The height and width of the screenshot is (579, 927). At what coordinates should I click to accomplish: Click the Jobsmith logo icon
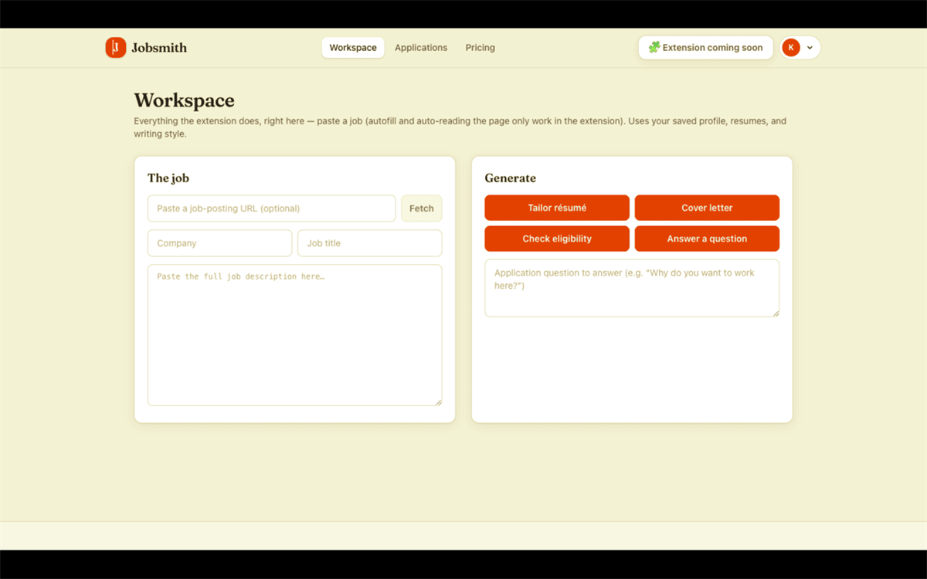(116, 48)
